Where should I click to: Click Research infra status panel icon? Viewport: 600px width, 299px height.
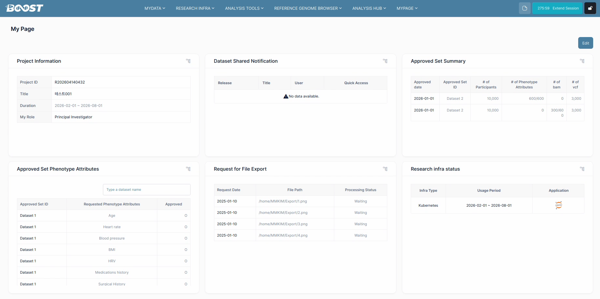point(582,169)
